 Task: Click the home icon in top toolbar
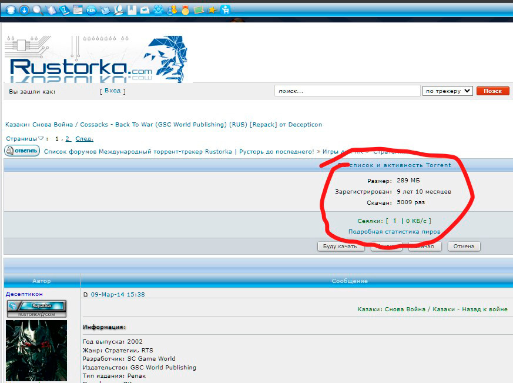click(11, 9)
